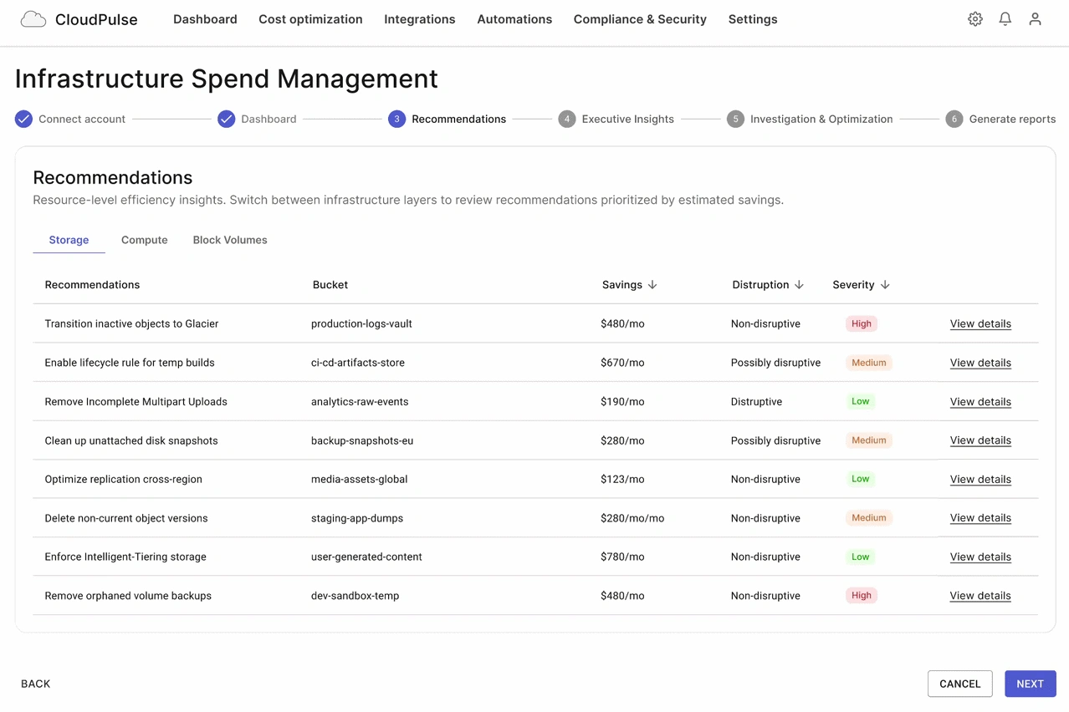Viewport: 1069px width, 712px height.
Task: Click 'Transition inactive objects to Glacier' row
Action: [535, 323]
